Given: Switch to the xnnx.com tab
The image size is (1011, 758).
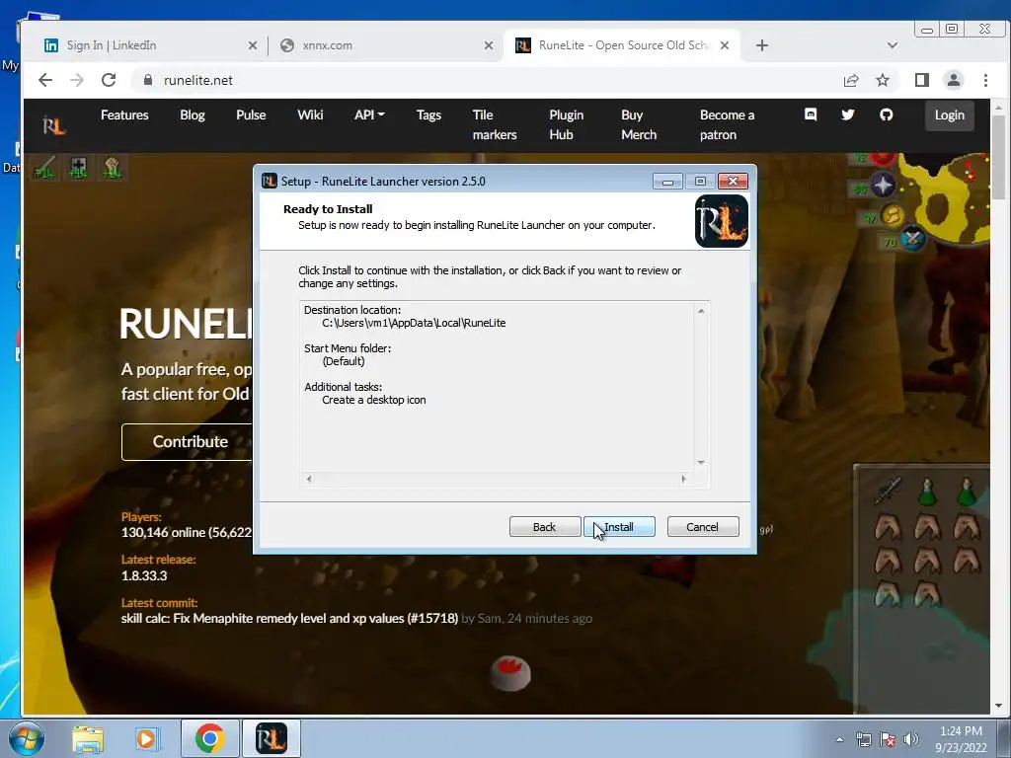Looking at the screenshot, I should click(x=387, y=45).
